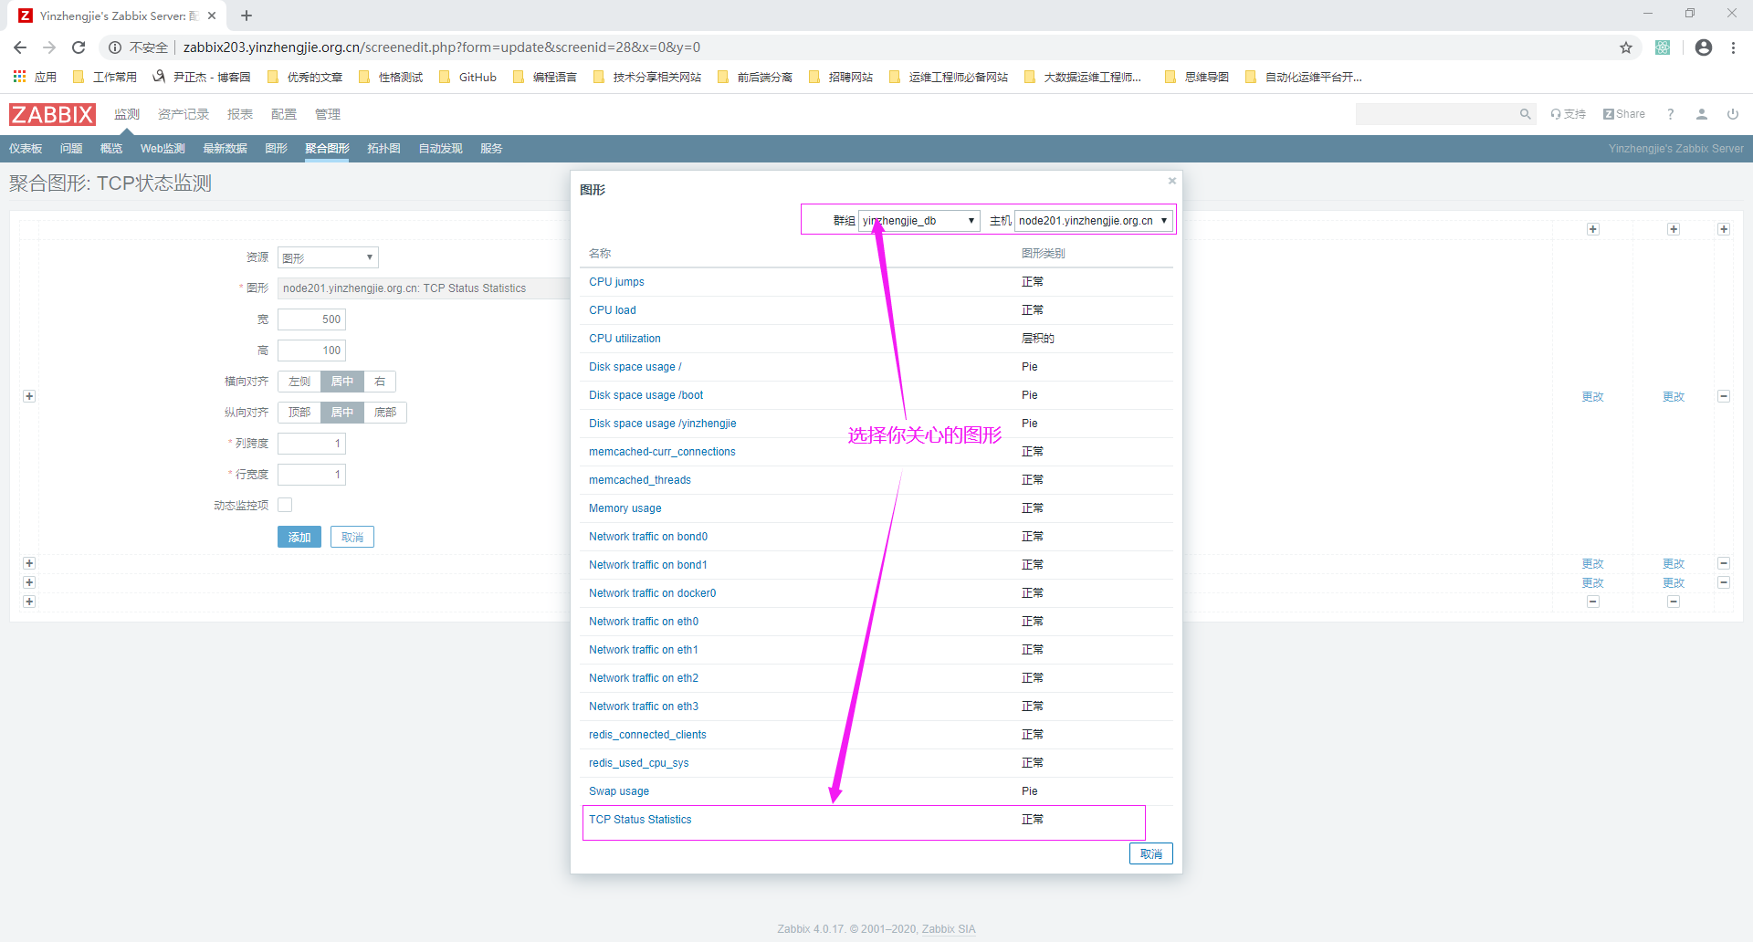
Task: Open the help question mark icon
Action: (1670, 114)
